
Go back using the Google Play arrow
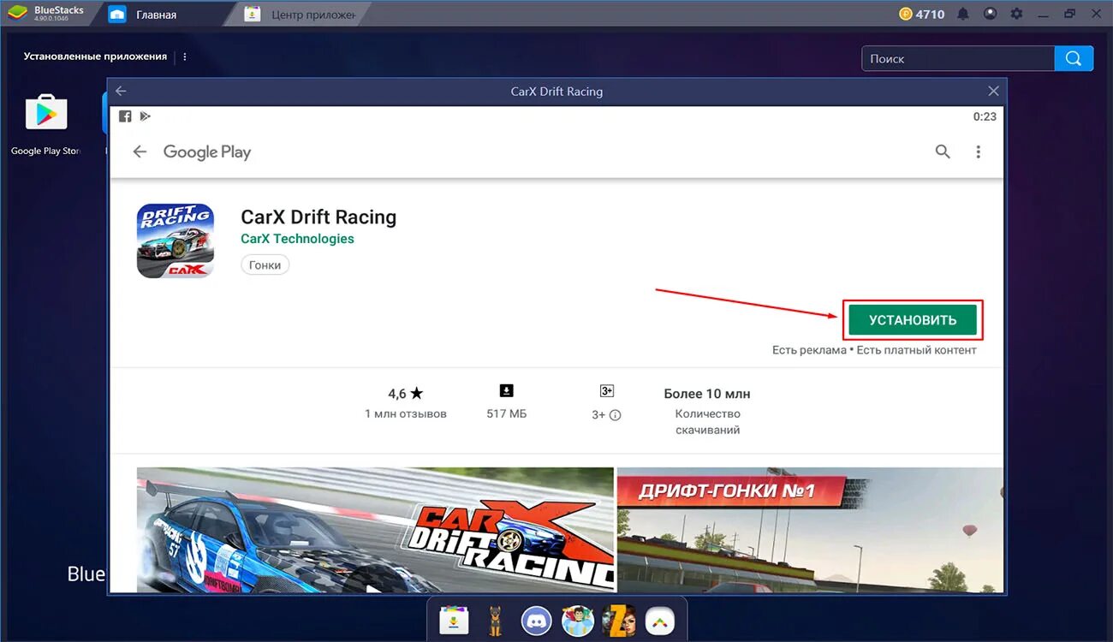(140, 152)
